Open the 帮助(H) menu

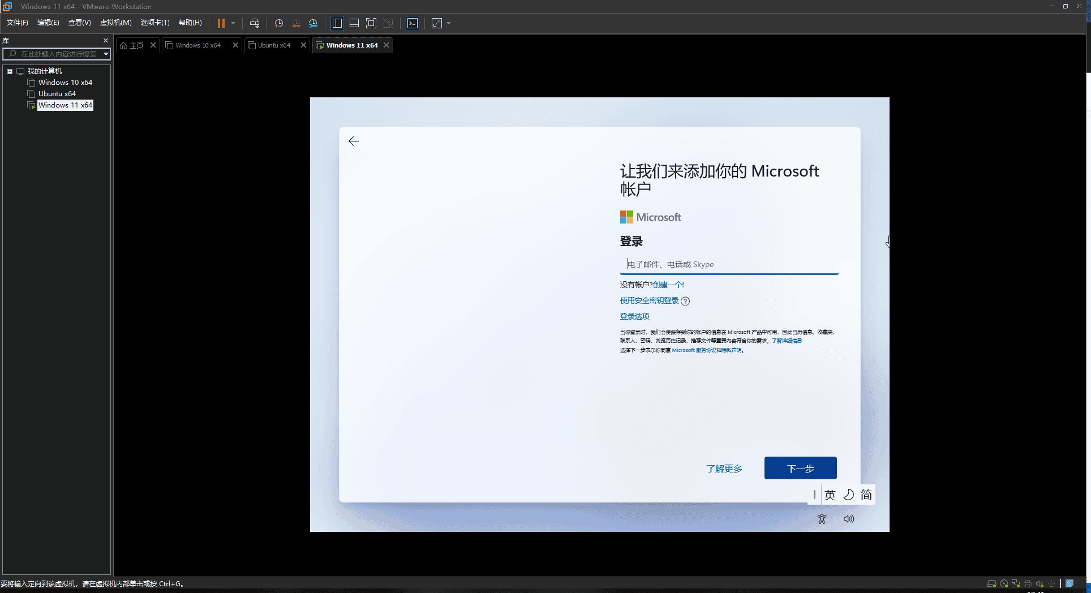pyautogui.click(x=190, y=23)
